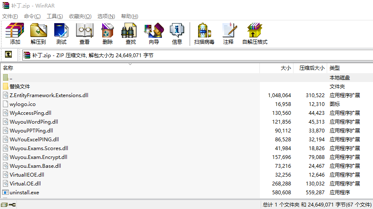
Task: Open the 命令(C) menu
Action: point(32,16)
